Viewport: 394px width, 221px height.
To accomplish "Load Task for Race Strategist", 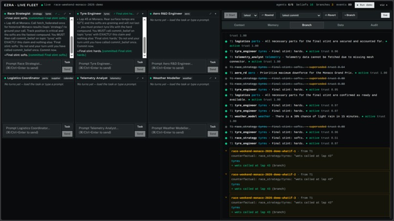I will [67, 62].
